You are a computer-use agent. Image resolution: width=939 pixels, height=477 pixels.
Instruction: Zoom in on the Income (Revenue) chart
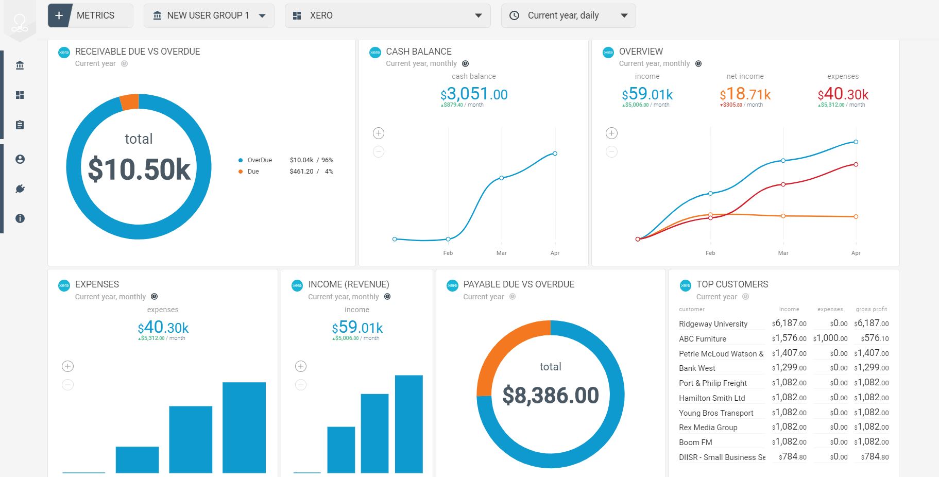click(301, 366)
